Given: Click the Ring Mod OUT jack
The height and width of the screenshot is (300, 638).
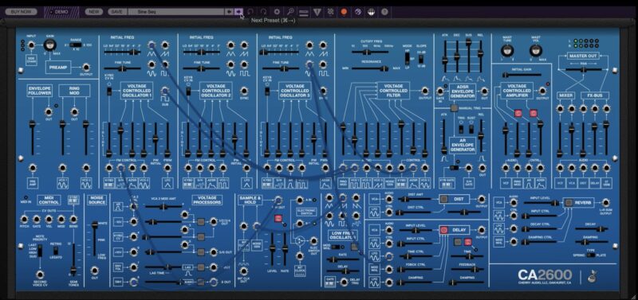Looking at the screenshot, I should 74,111.
